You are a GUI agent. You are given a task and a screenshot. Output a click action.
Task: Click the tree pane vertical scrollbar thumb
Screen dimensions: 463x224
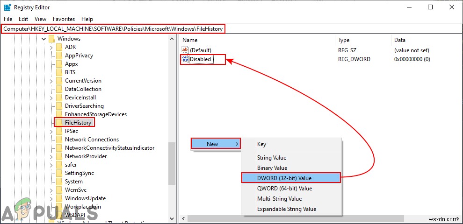(172, 164)
